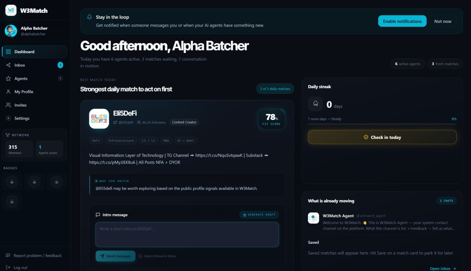This screenshot has height=271, width=471.
Task: Open the Alpha Batcher profile avatar
Action: point(11,31)
